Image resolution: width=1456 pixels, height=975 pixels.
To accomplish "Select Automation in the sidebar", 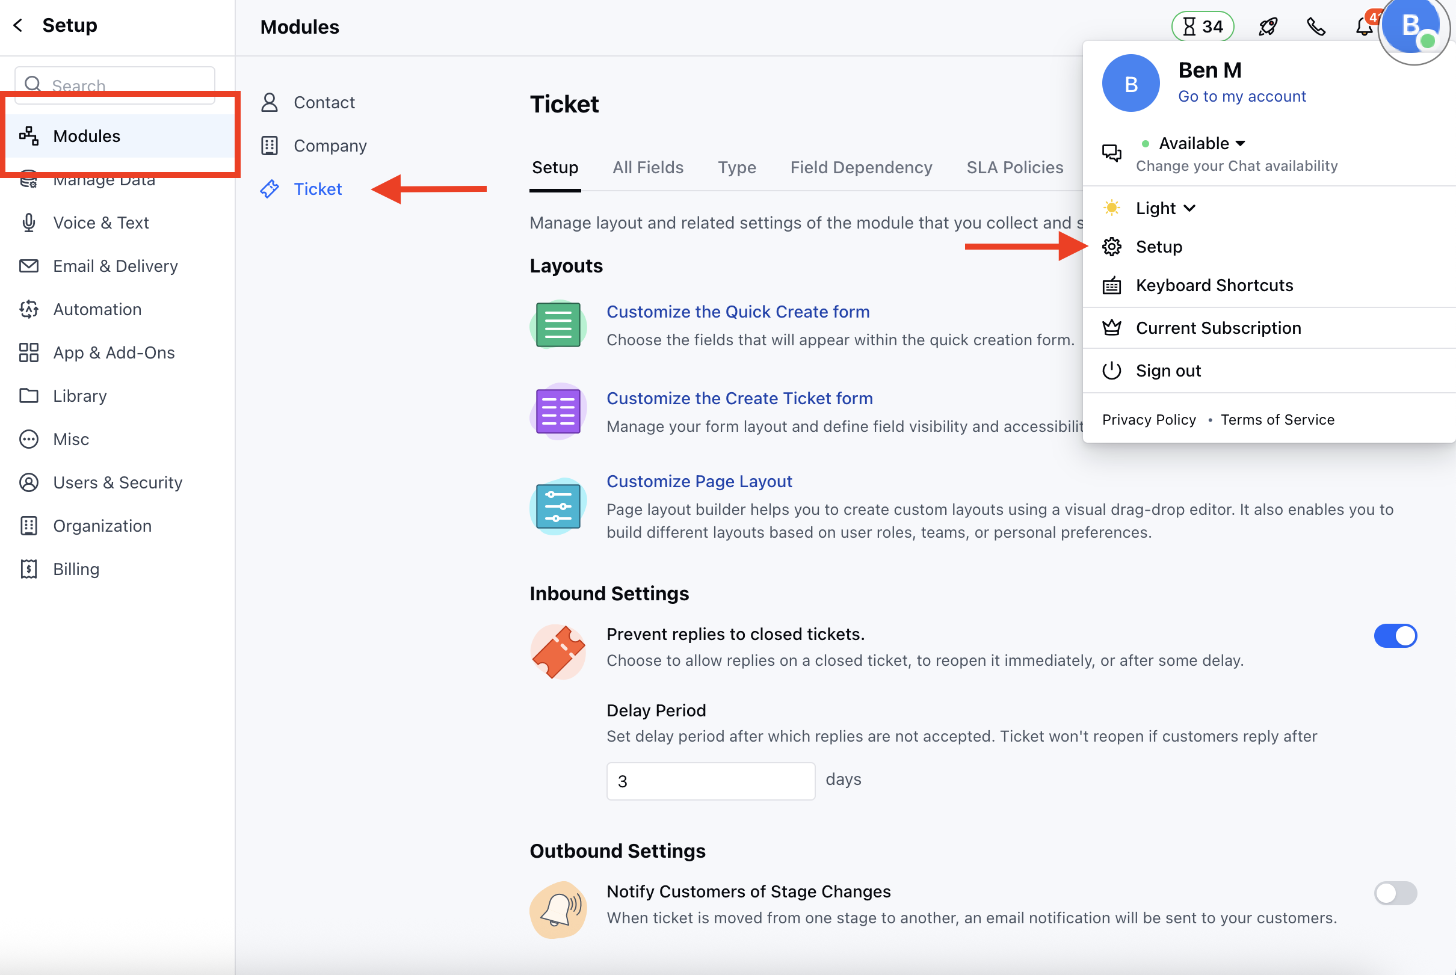I will point(97,309).
